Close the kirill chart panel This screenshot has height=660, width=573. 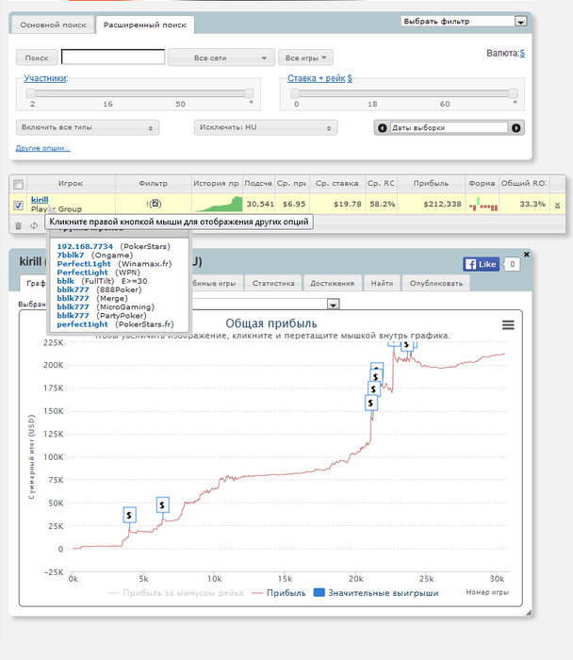click(526, 254)
